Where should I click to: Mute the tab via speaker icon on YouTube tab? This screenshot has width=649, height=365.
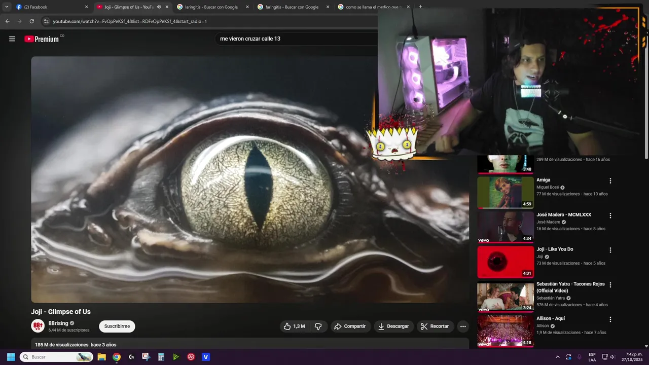point(159,7)
